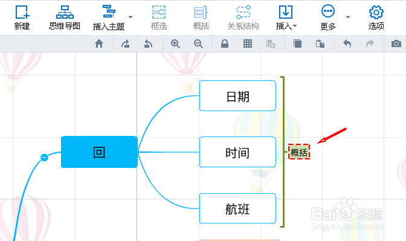Click the camera screenshot icon
Screen dimensions: 406x241
click(396, 43)
